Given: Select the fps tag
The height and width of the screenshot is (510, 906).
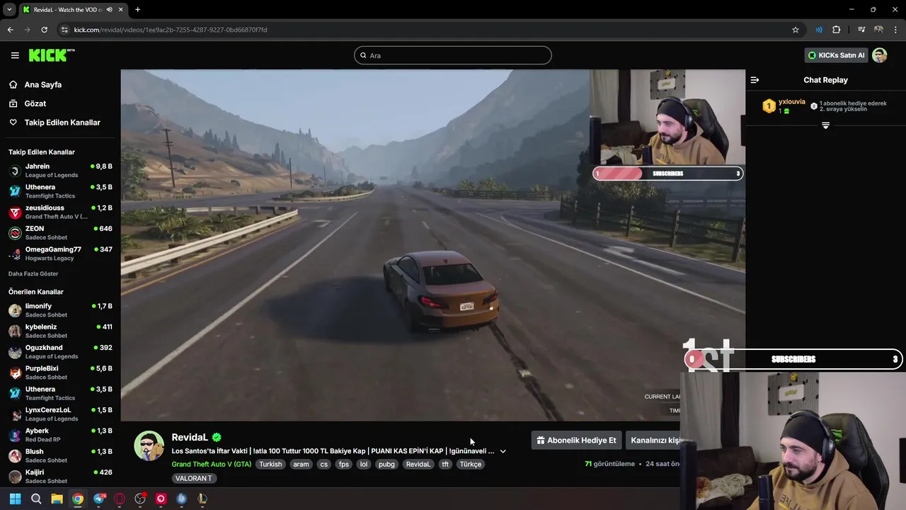Looking at the screenshot, I should click(x=343, y=464).
